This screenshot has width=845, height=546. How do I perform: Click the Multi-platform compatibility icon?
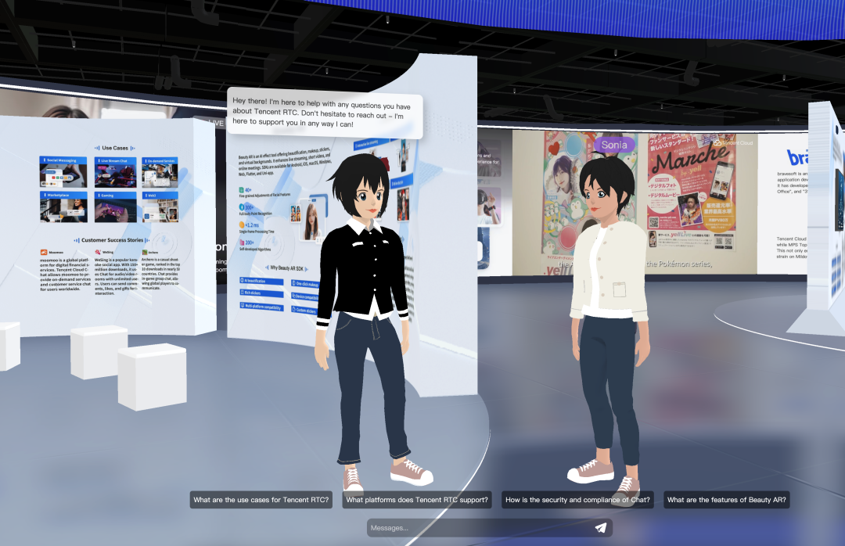[x=242, y=306]
